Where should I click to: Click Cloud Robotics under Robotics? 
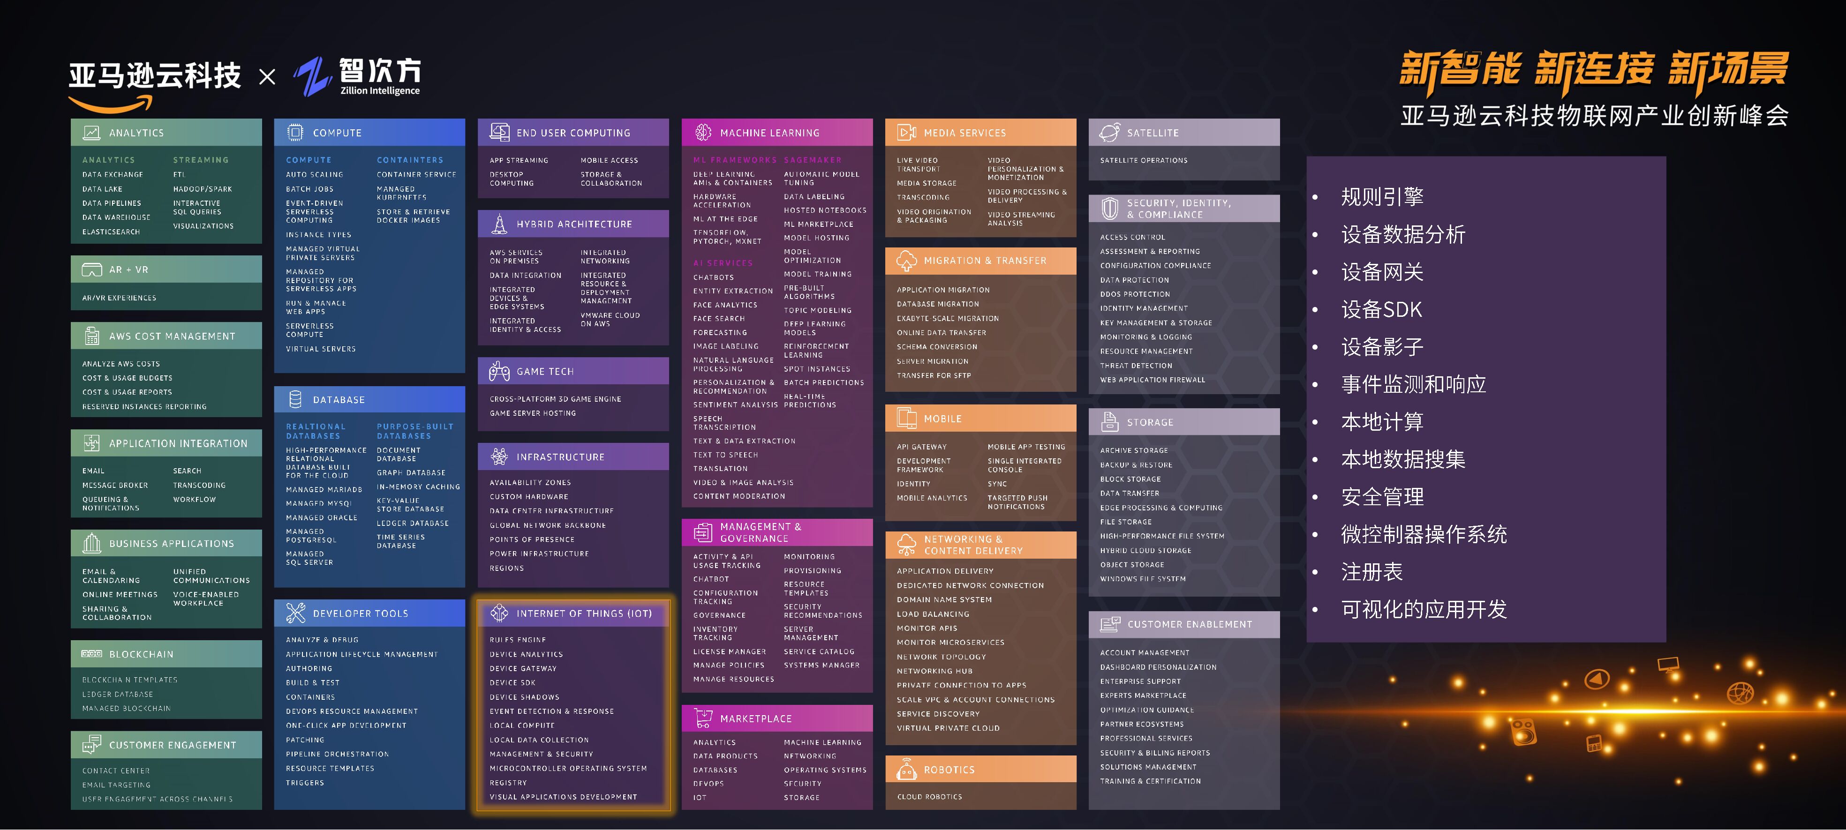929,796
